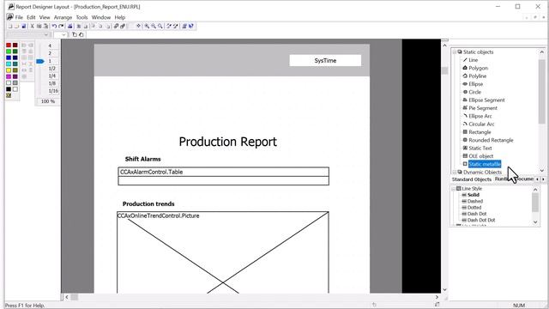549x309 pixels.
Task: Click the Redo arrow icon
Action: point(61,27)
